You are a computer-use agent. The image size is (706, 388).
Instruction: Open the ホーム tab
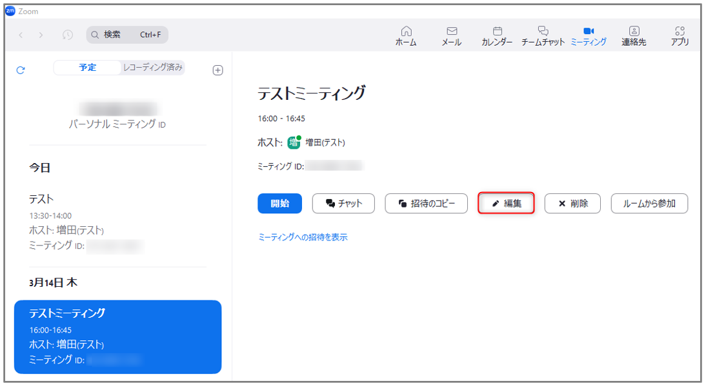tap(406, 36)
